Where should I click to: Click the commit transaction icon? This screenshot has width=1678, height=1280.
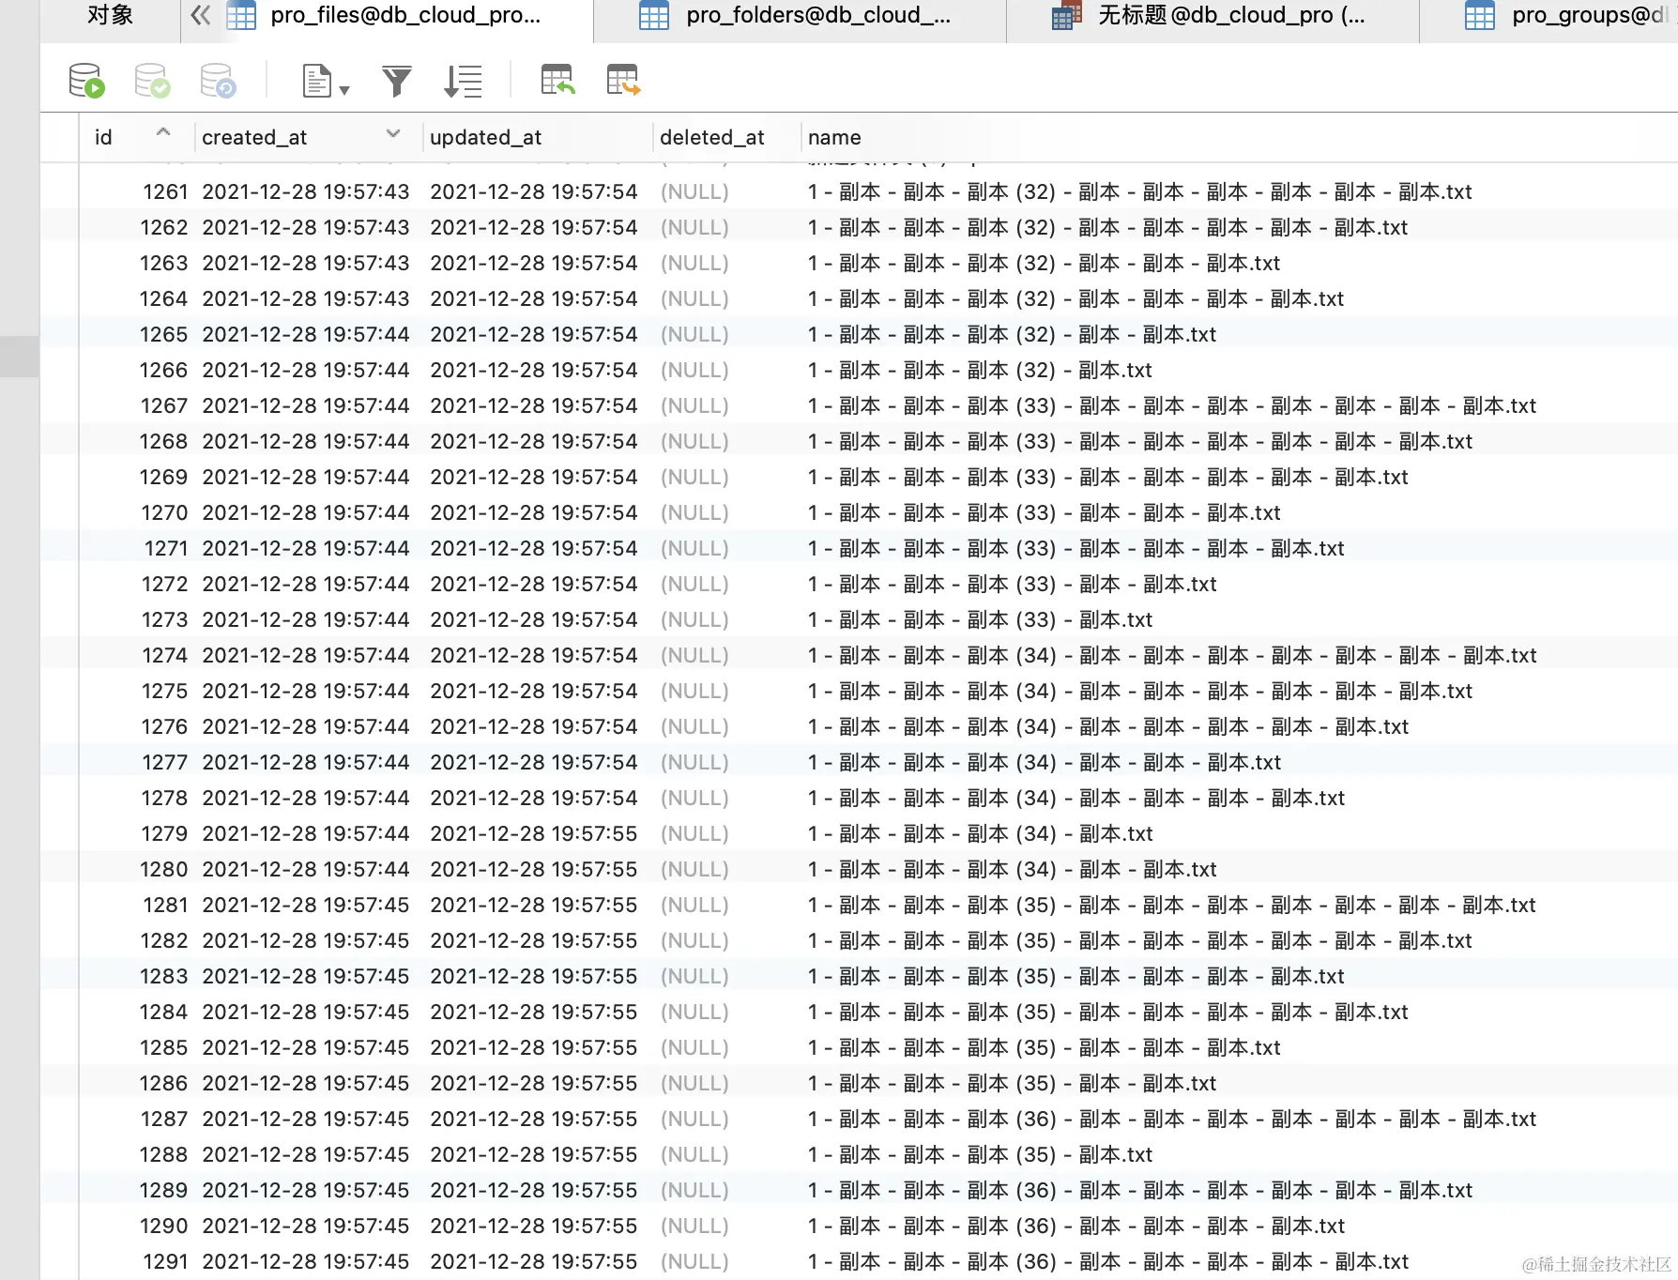[x=152, y=81]
